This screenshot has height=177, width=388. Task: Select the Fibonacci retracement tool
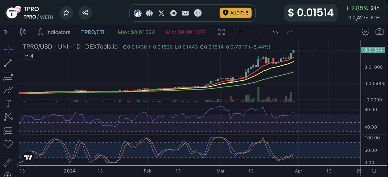tap(8, 77)
